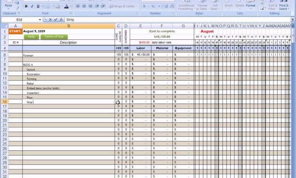Click the $45,150.00 labor cell in Foreman row
This screenshot has width=296, height=178.
pos(140,55)
